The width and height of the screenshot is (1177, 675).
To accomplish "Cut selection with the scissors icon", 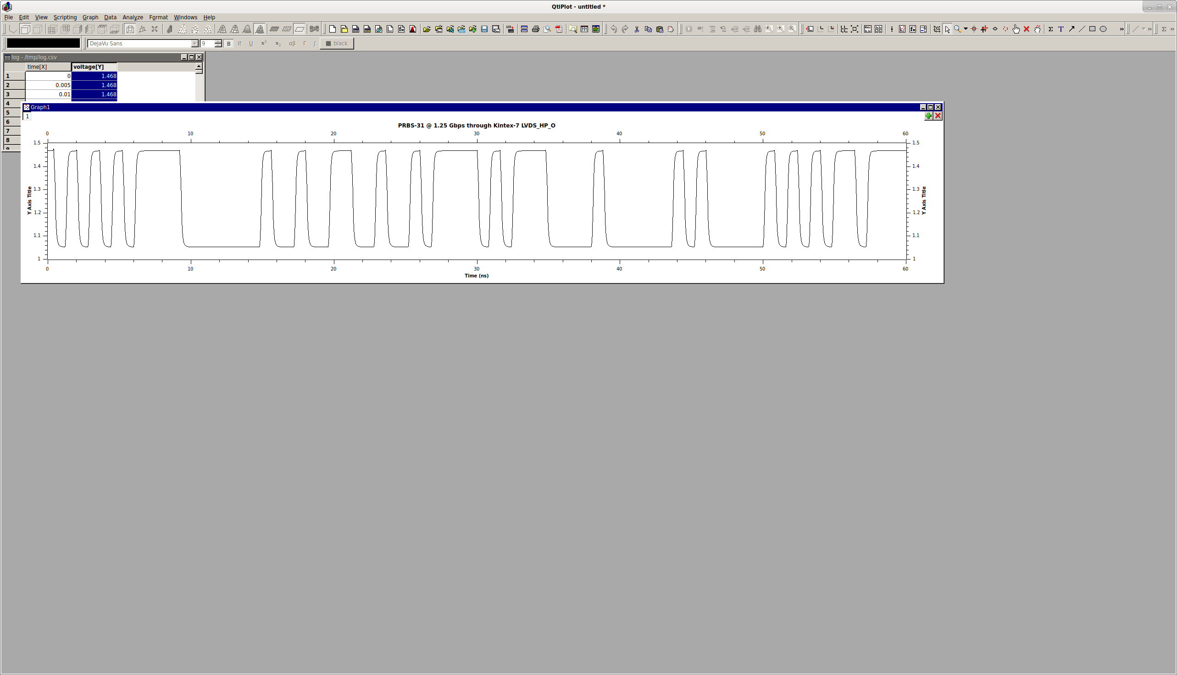I will point(637,29).
